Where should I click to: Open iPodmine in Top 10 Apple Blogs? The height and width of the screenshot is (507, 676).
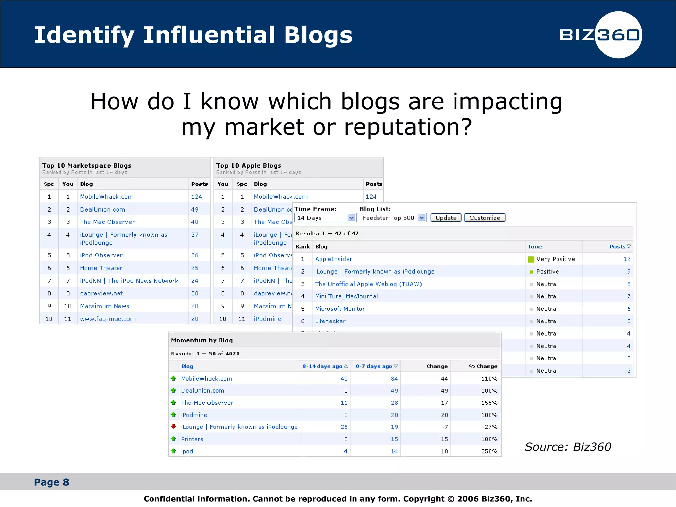click(x=267, y=319)
